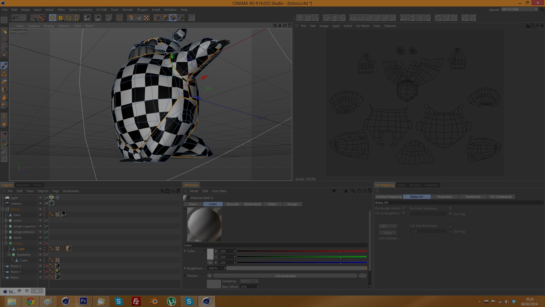Open Photoshop from the taskbar
Viewport: 545px width, 307px height.
point(83,301)
